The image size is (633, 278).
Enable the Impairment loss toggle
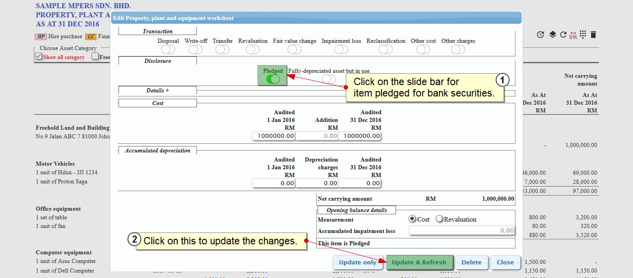tap(341, 50)
